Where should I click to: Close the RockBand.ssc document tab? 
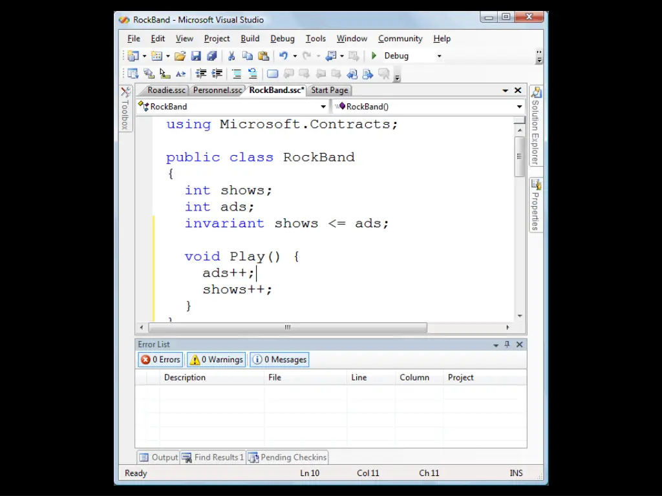(518, 90)
